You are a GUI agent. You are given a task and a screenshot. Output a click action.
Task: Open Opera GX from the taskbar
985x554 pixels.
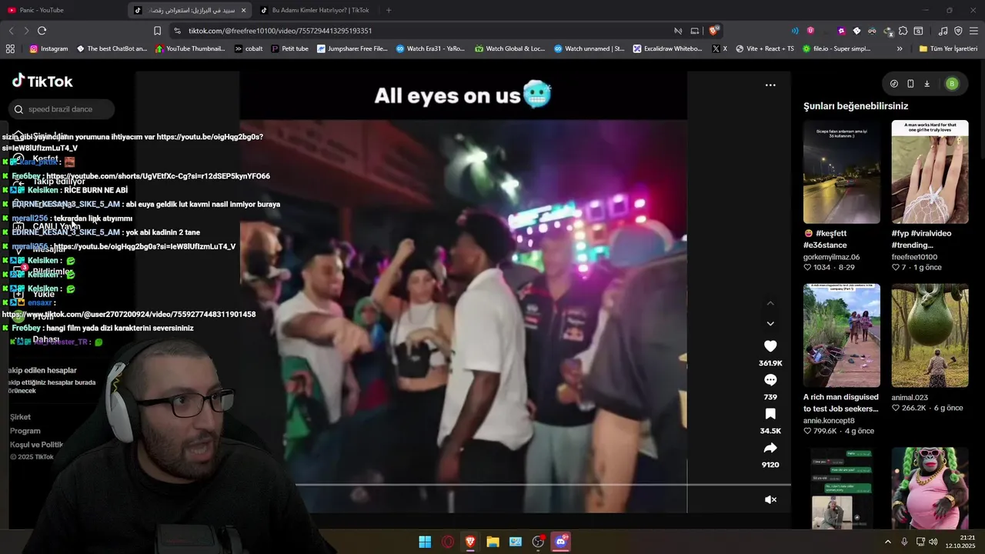tap(448, 542)
